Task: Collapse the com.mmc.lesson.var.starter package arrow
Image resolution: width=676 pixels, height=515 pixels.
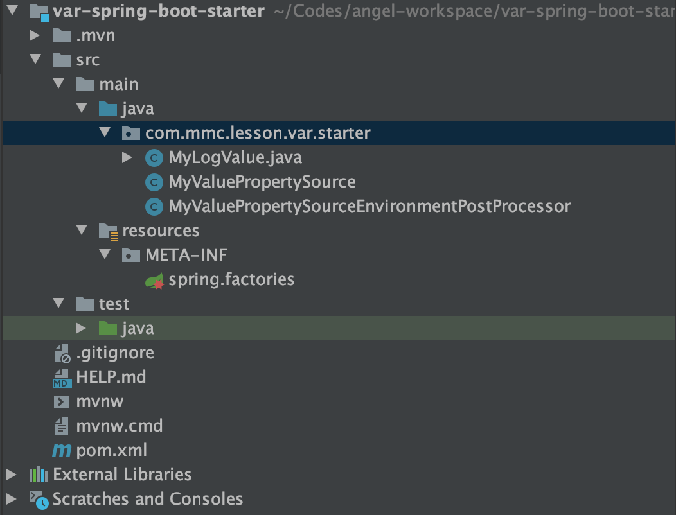Action: point(105,132)
